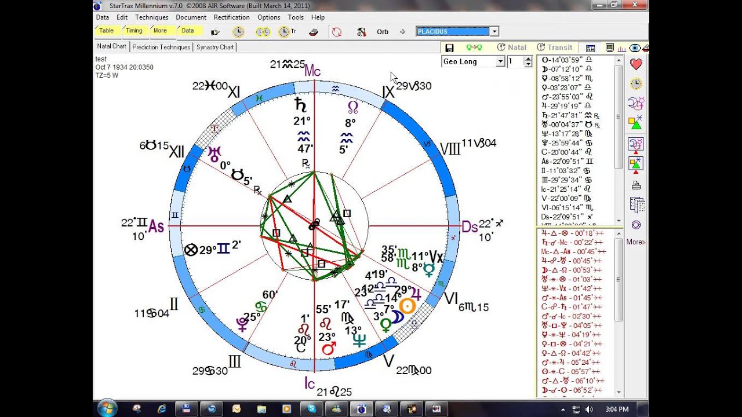Select the Sun 14°03'59" position row
Viewport: 742px width, 417px height.
tap(567, 60)
